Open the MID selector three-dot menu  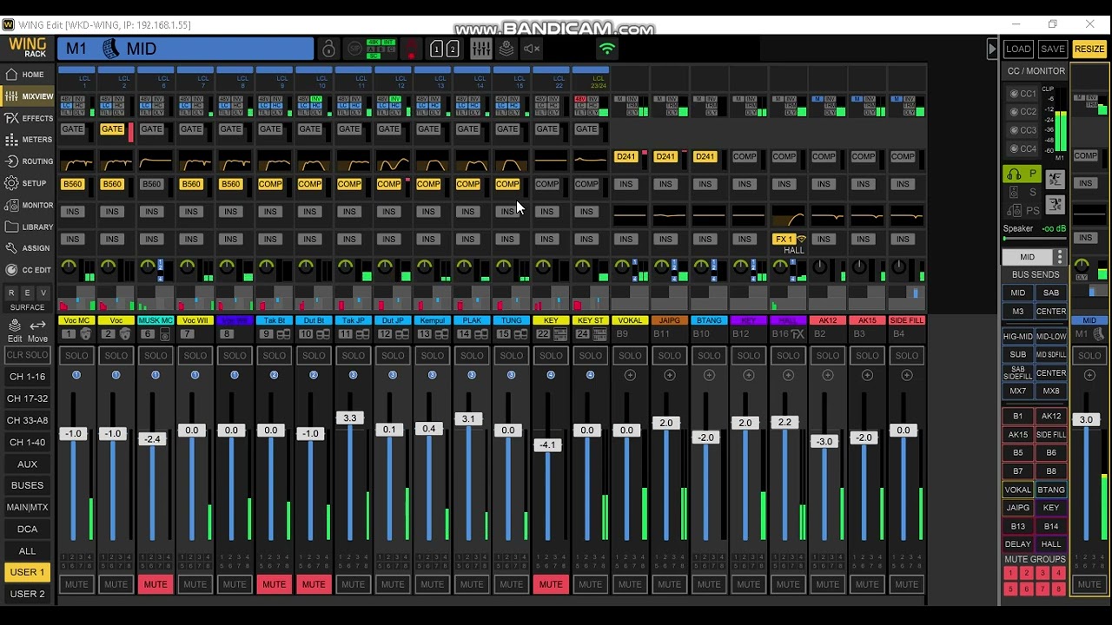pyautogui.click(x=1059, y=257)
